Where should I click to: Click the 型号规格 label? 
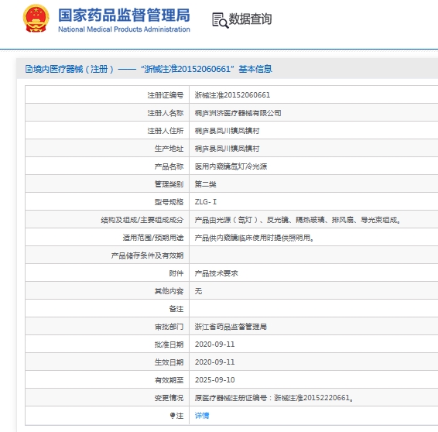[169, 202]
